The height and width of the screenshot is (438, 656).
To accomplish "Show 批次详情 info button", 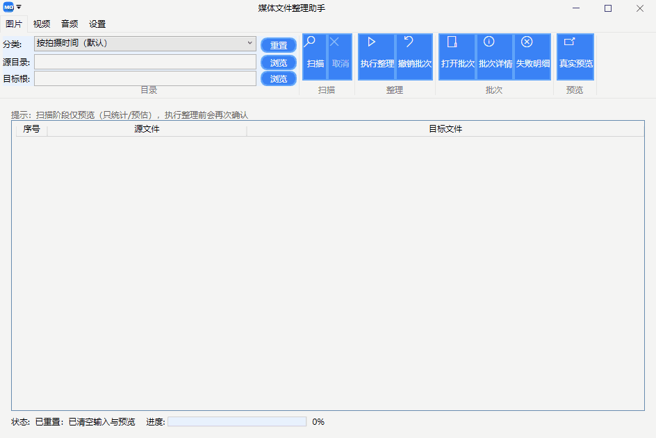I will [495, 57].
